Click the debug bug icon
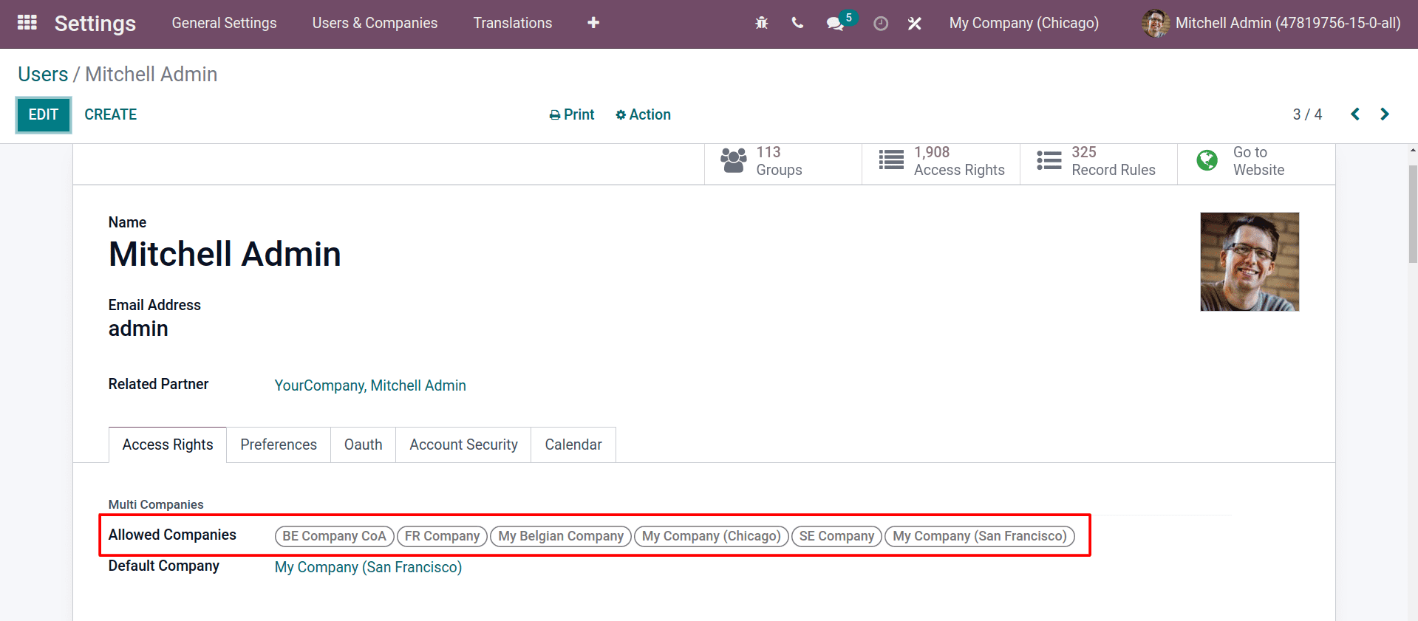 [761, 23]
